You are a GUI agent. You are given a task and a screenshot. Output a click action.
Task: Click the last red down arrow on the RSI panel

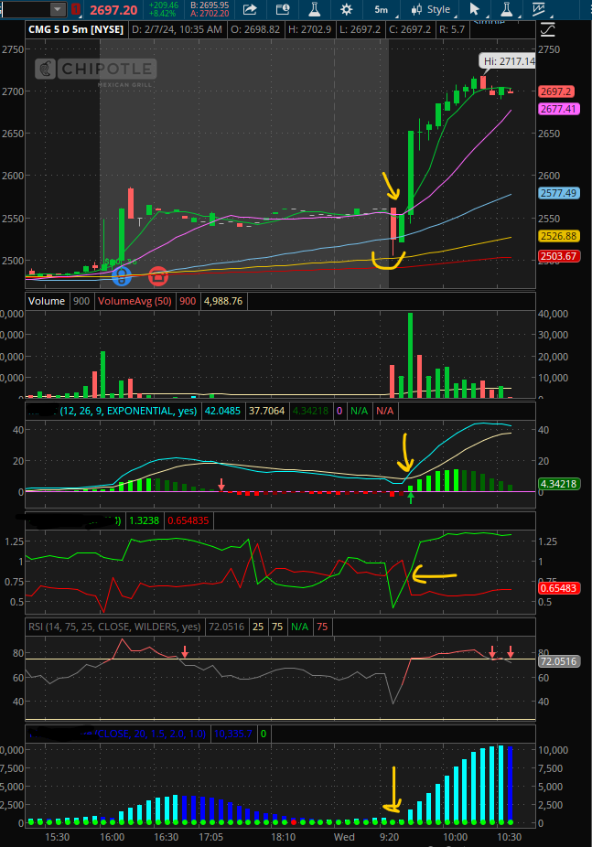click(511, 651)
